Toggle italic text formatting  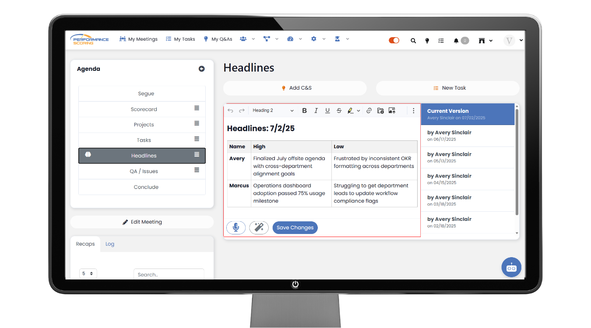coord(316,111)
